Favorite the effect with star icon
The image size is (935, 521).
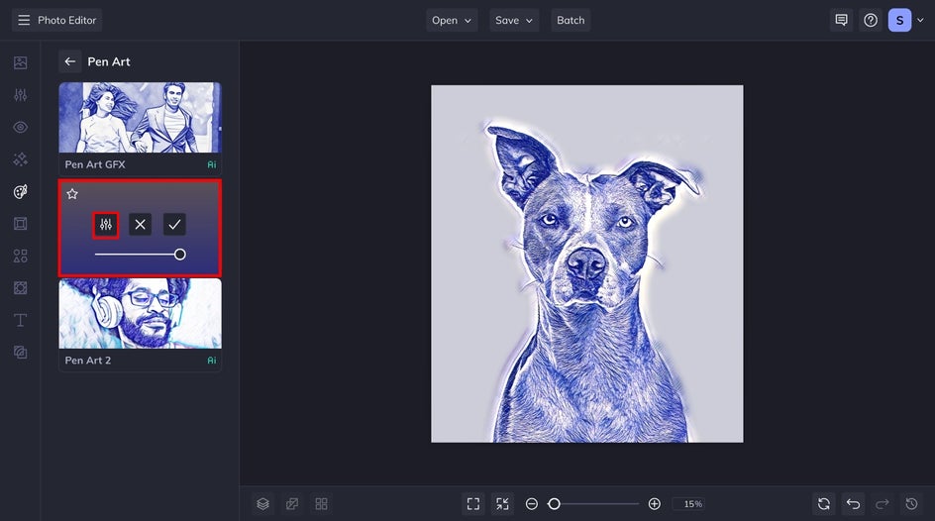72,194
